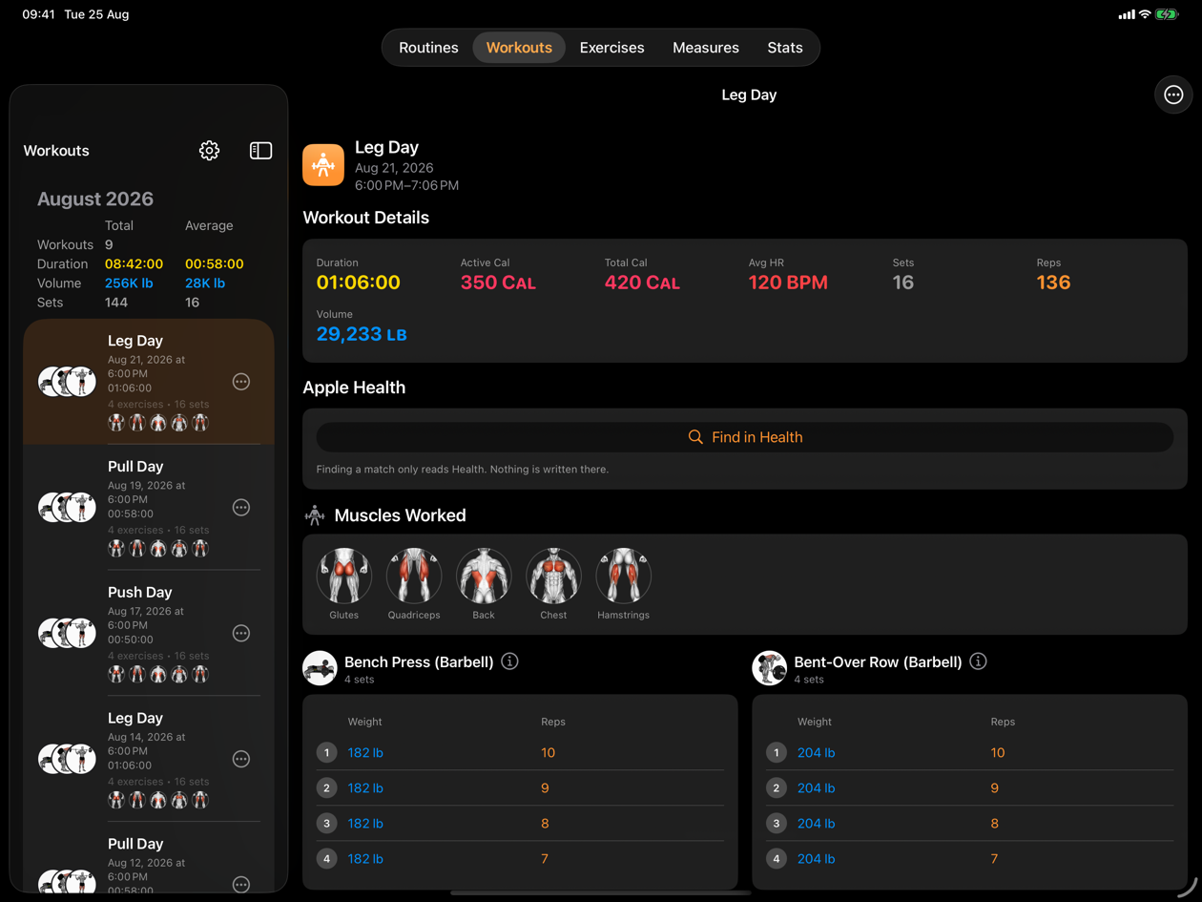Click Bent-Over Row set 4 reps value 7
This screenshot has height=902, width=1202.
994,859
